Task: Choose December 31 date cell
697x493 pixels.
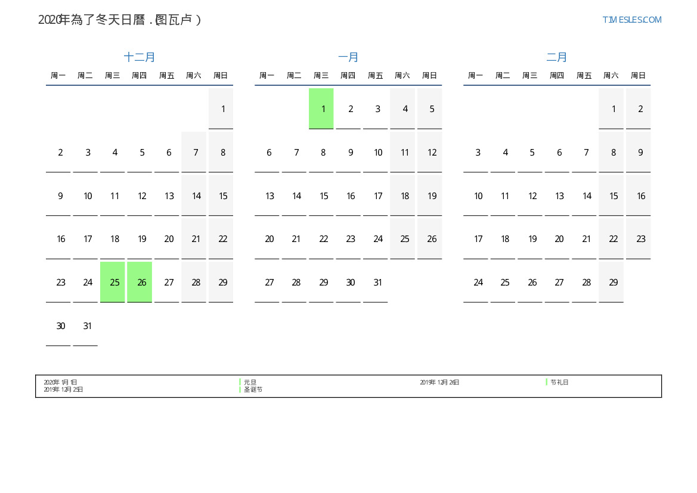Action: (85, 325)
